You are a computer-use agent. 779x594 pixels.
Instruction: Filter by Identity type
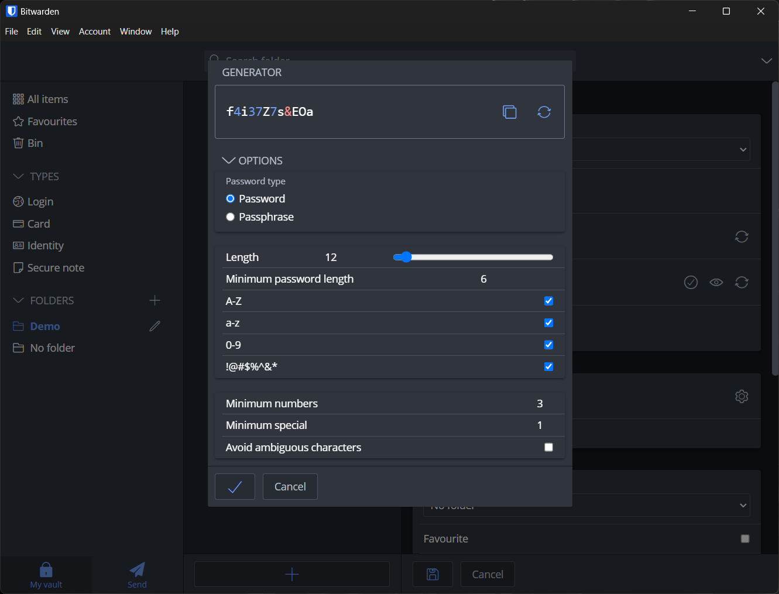click(39, 245)
